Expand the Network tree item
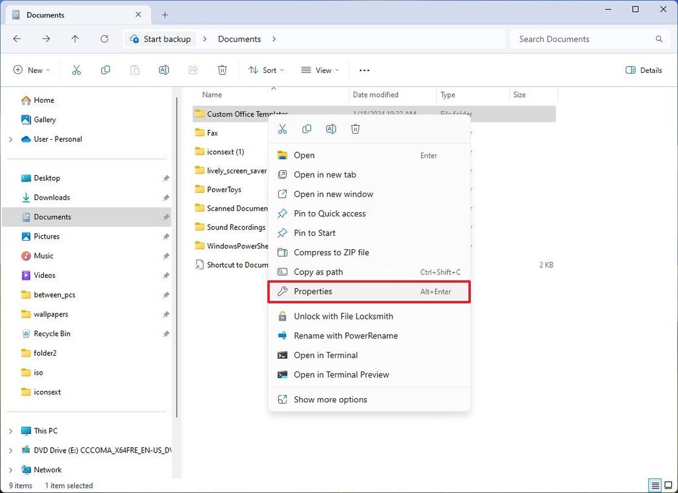 pyautogui.click(x=11, y=470)
